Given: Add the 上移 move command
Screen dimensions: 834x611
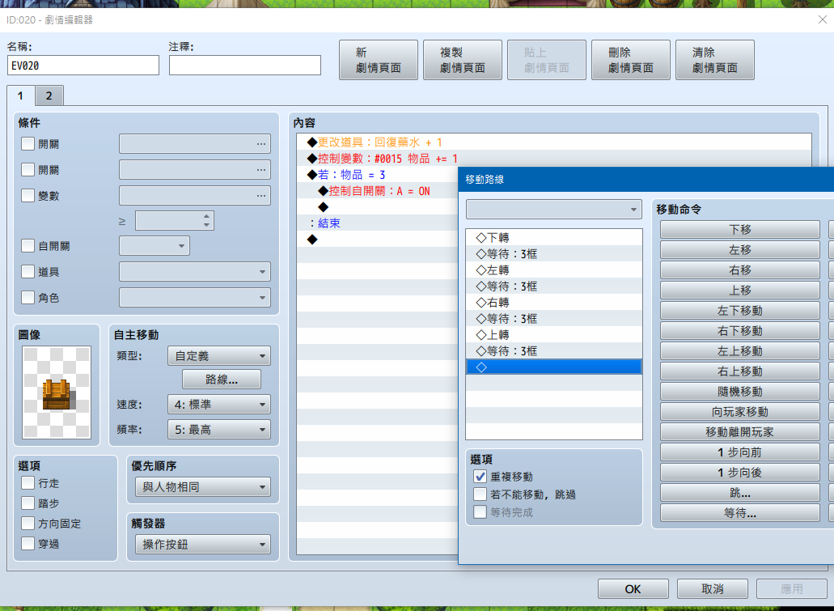Looking at the screenshot, I should pyautogui.click(x=740, y=290).
